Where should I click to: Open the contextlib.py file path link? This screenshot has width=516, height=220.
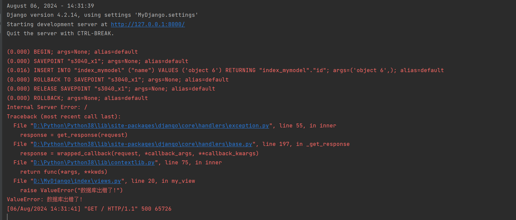[94, 163]
